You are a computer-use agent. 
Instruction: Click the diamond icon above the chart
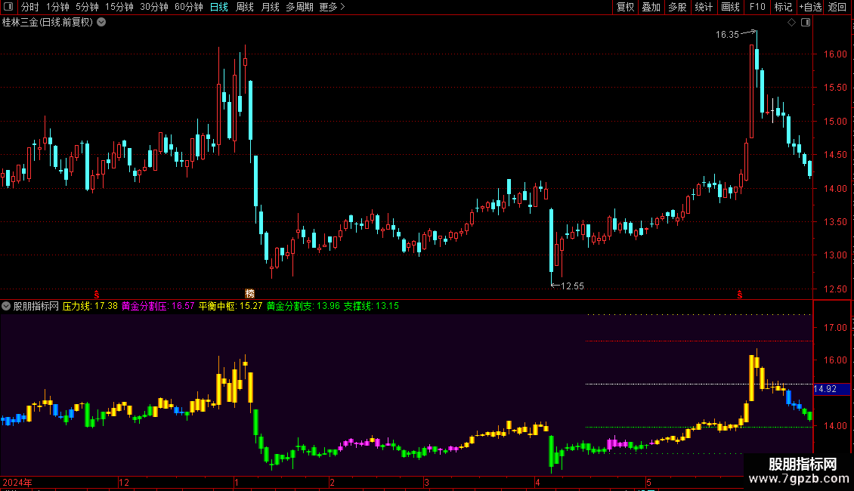tap(791, 23)
